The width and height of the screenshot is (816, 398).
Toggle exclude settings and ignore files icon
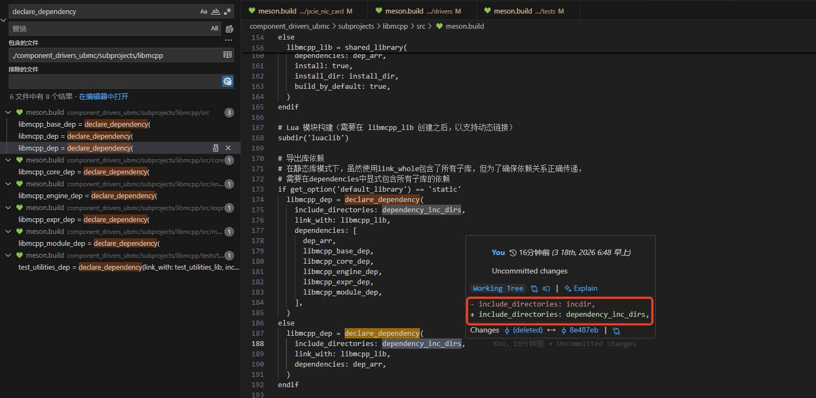tap(228, 81)
